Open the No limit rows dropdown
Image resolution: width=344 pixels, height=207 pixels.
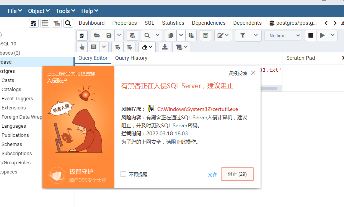click(283, 35)
